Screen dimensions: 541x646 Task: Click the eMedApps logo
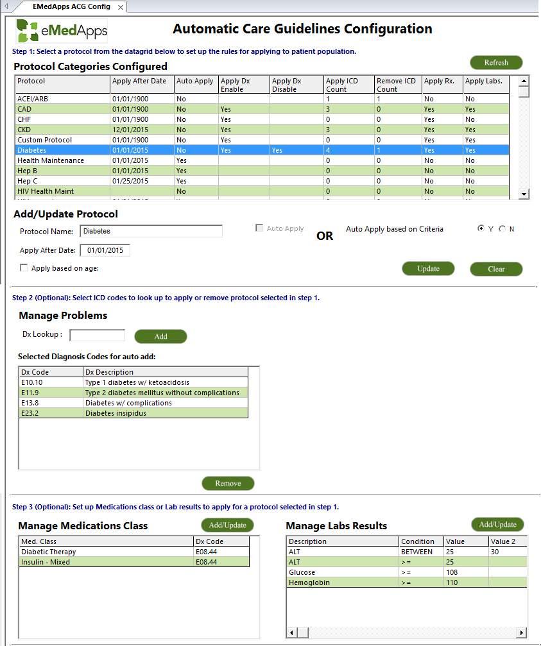(x=62, y=31)
